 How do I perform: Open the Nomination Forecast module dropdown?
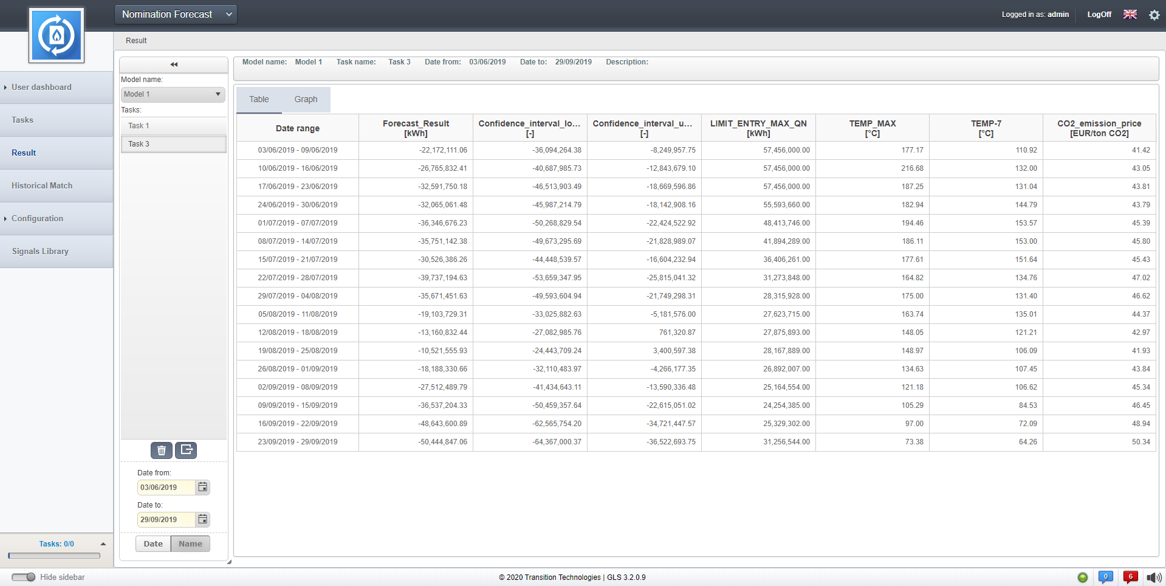tap(176, 15)
